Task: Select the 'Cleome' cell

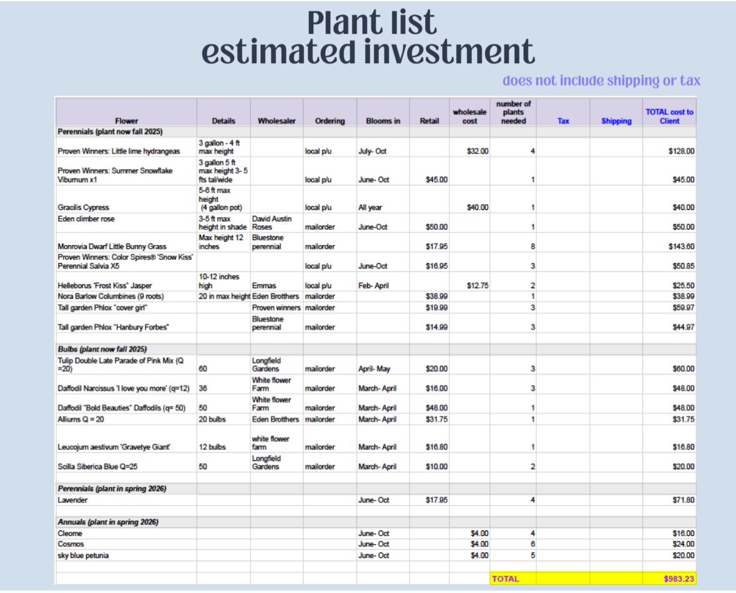Action: click(x=126, y=533)
